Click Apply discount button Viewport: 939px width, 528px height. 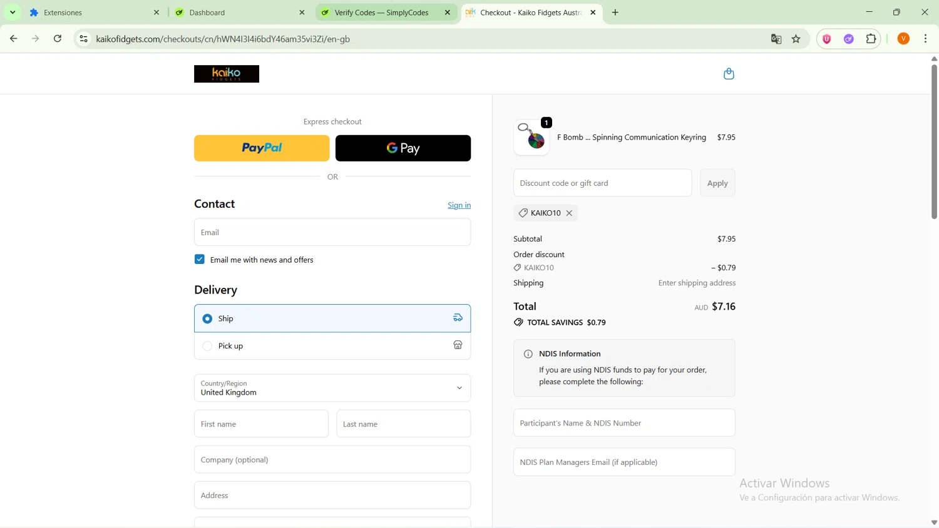coord(717,183)
